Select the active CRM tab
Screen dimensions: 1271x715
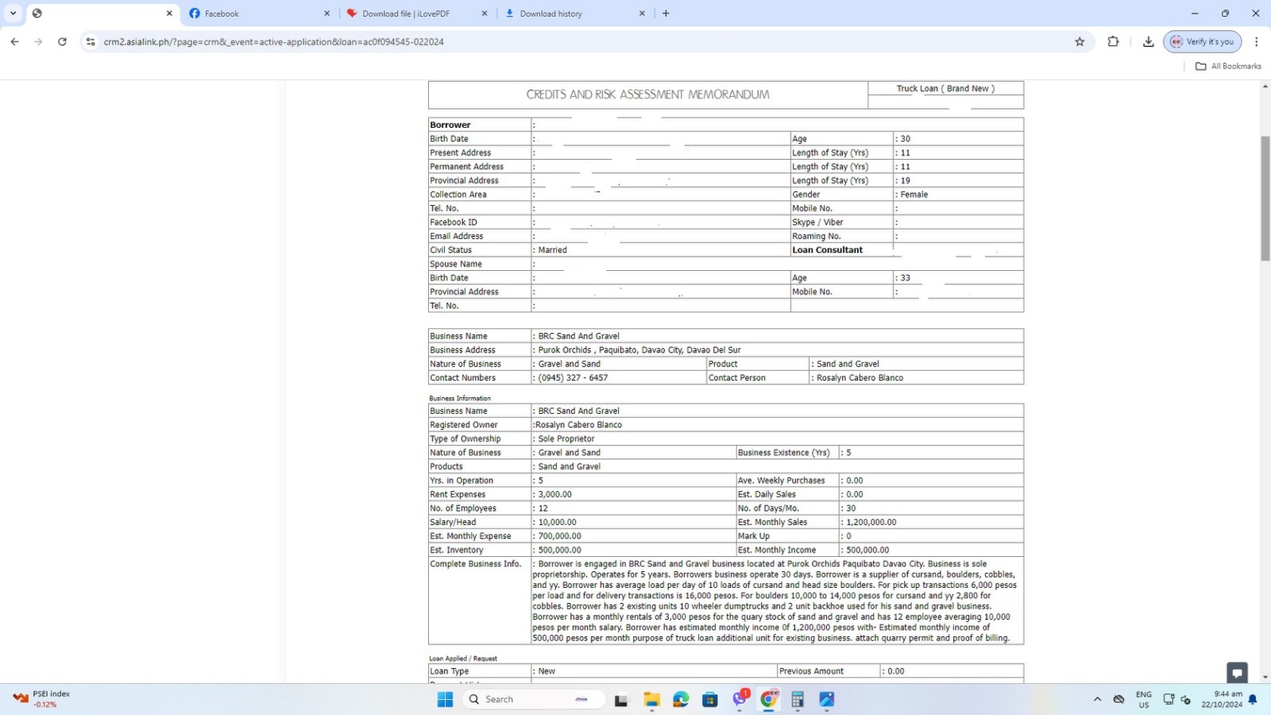(x=102, y=14)
